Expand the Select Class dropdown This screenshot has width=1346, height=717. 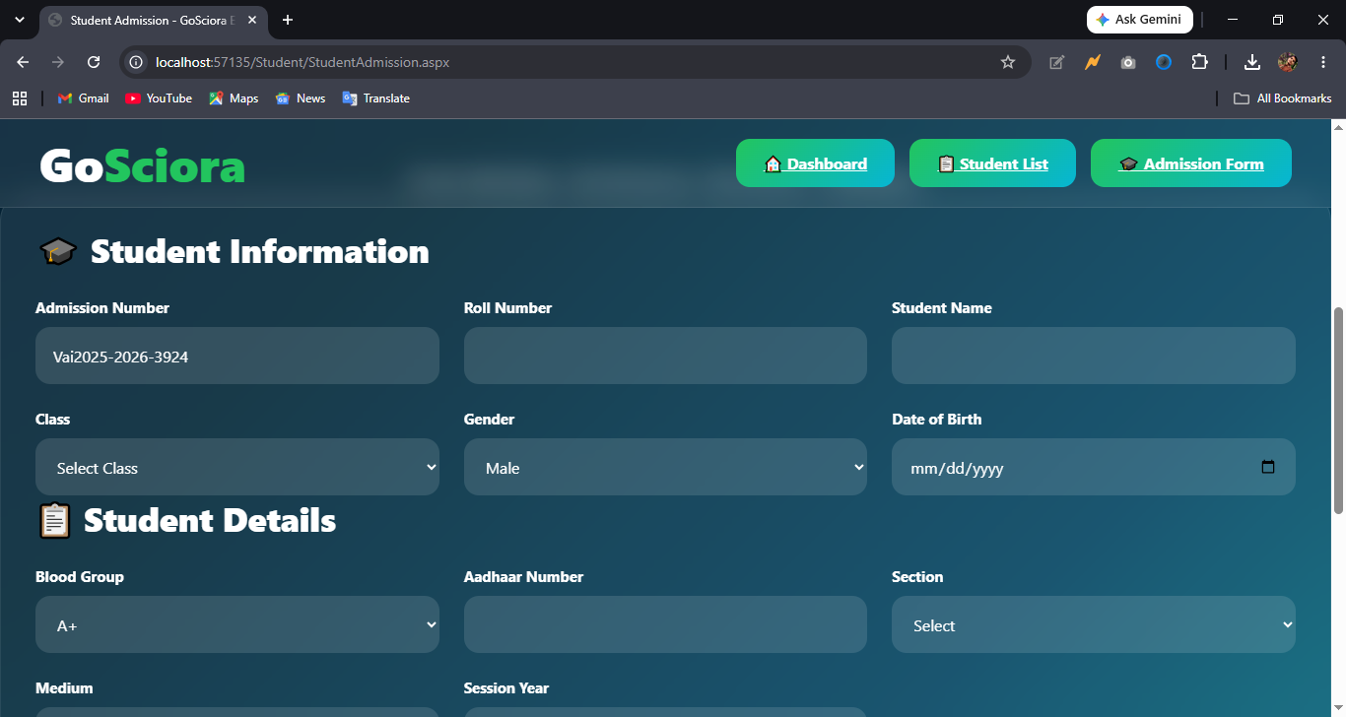[x=237, y=467]
